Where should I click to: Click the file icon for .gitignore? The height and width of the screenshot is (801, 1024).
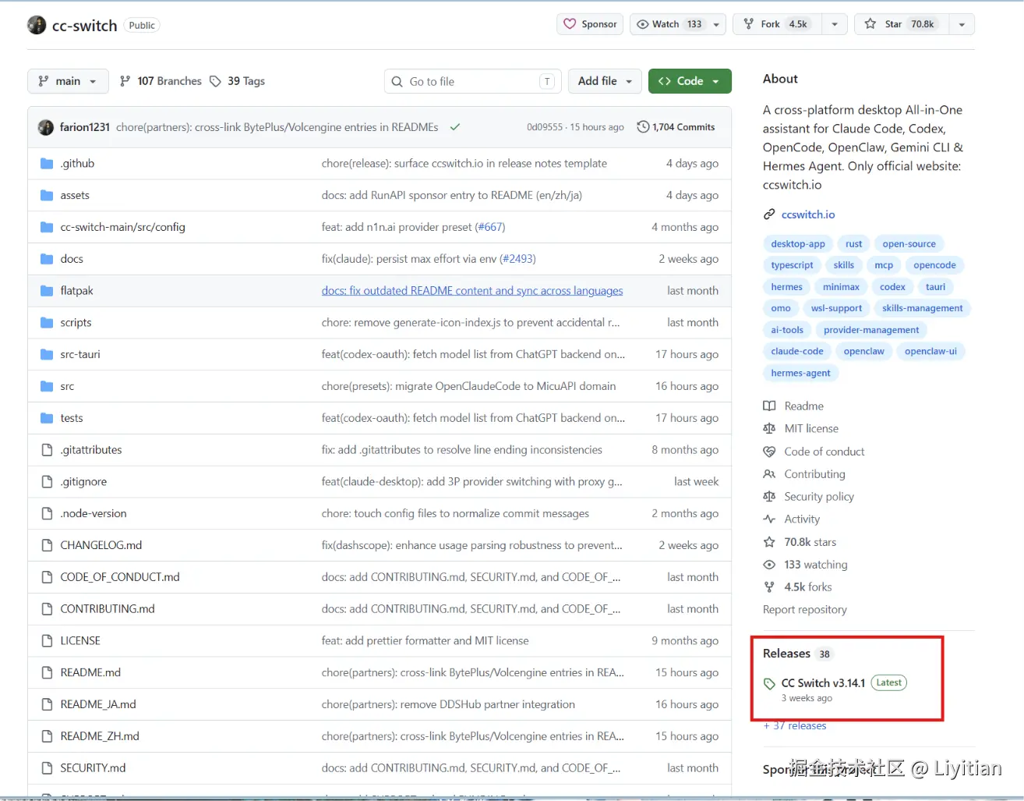click(47, 482)
